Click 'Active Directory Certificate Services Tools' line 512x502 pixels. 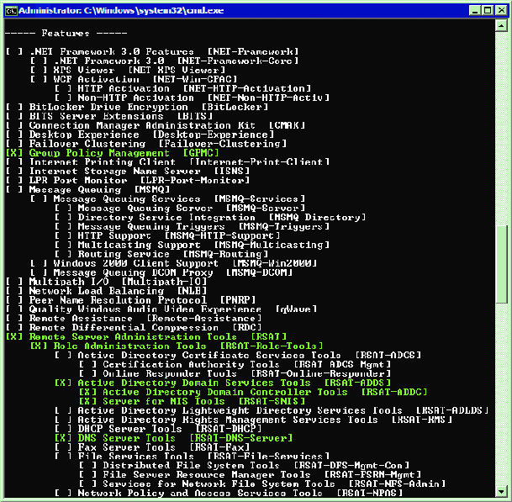(238, 355)
